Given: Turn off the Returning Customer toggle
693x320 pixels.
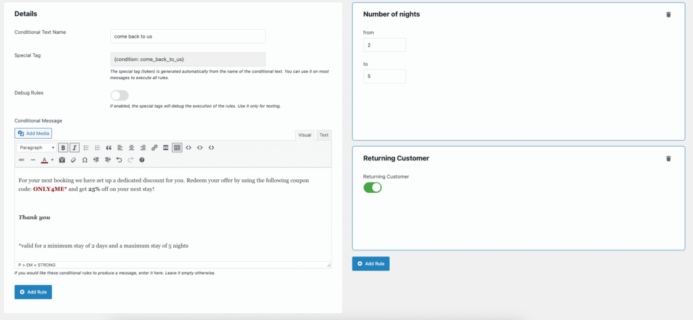Looking at the screenshot, I should pyautogui.click(x=372, y=187).
